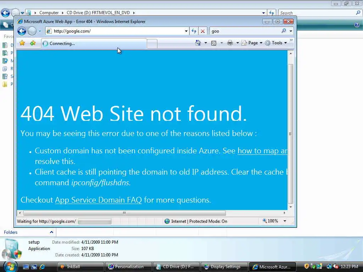This screenshot has width=363, height=272.
Task: Collapse the Folders pane chevron
Action: 51,232
